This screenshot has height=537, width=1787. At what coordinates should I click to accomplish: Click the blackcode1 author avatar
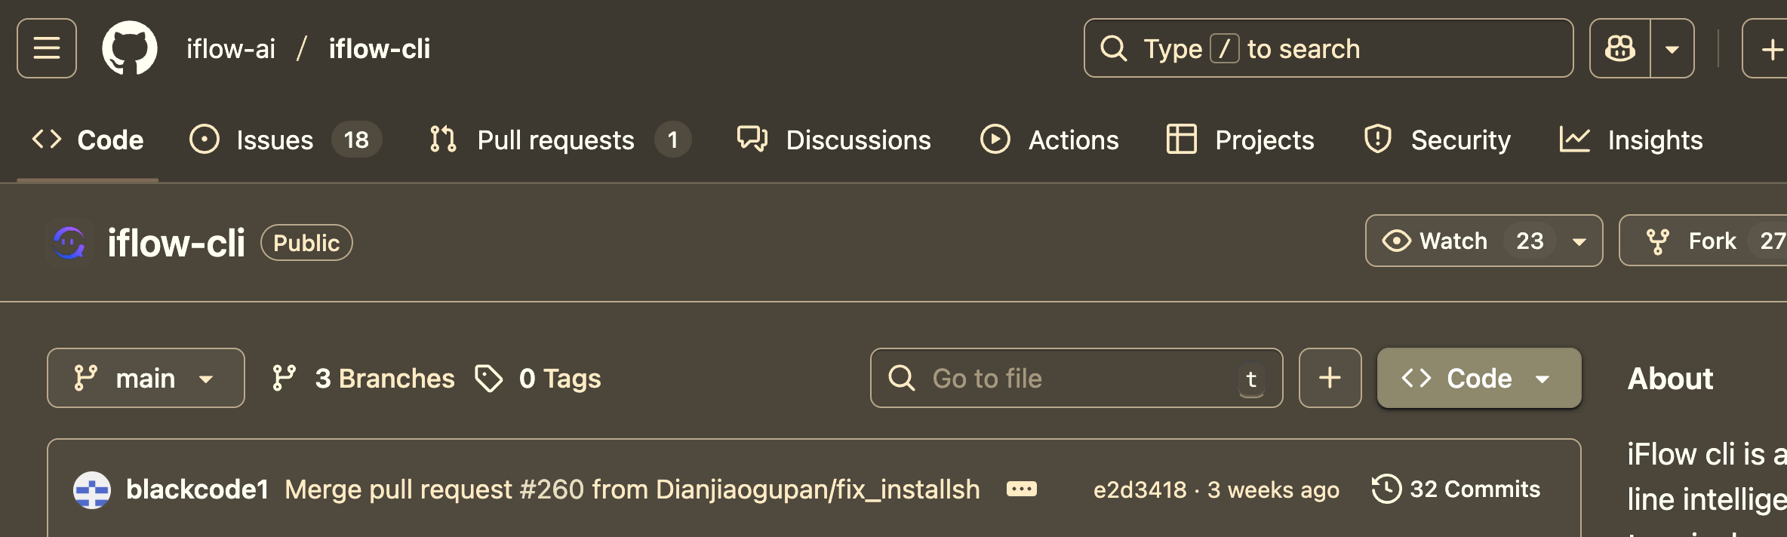click(92, 490)
